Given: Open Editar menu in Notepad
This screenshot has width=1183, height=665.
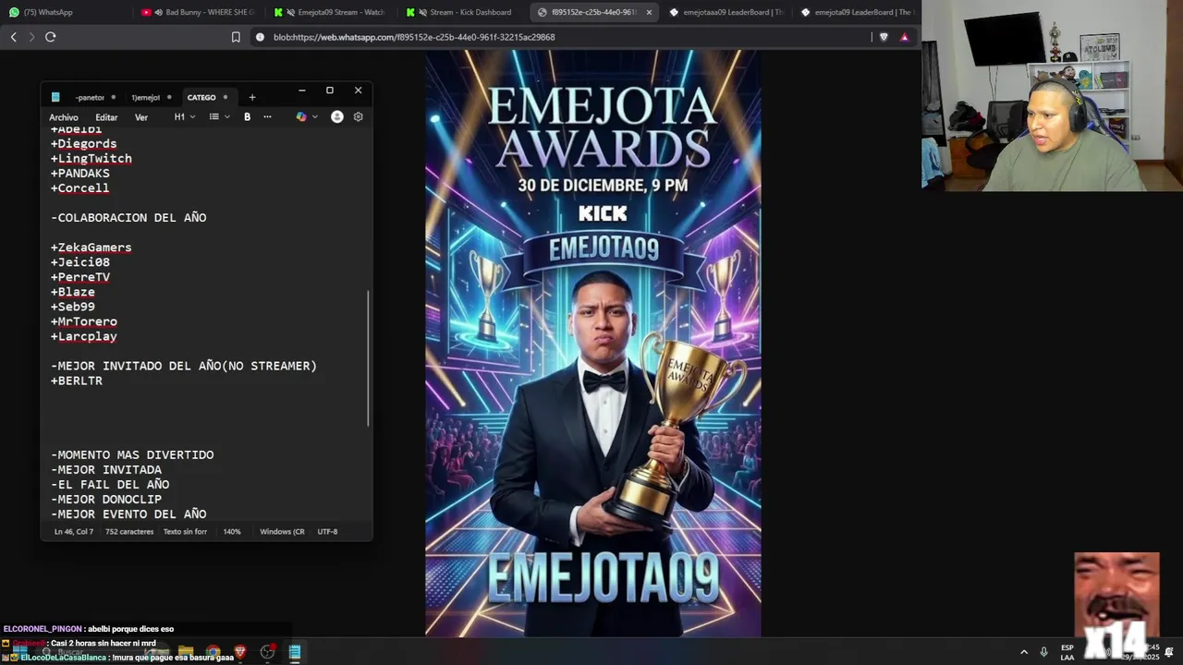Looking at the screenshot, I should pos(106,117).
